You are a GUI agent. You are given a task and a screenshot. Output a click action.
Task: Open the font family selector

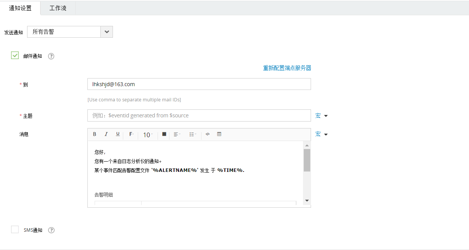tap(131, 134)
